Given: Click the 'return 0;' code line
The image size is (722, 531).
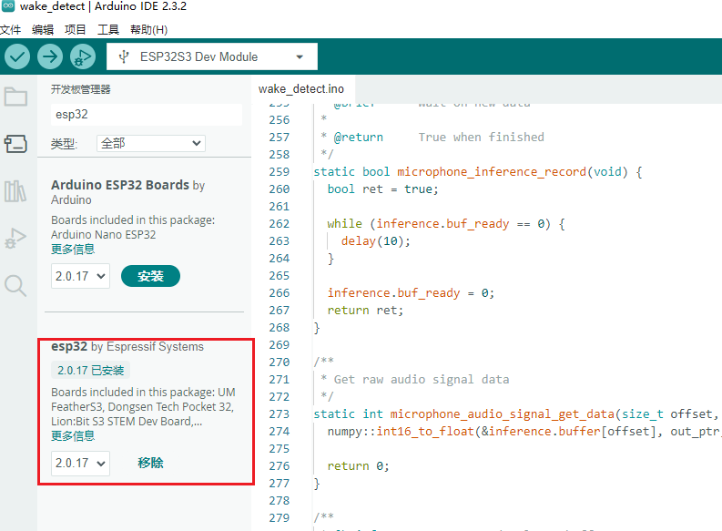Looking at the screenshot, I should (358, 466).
